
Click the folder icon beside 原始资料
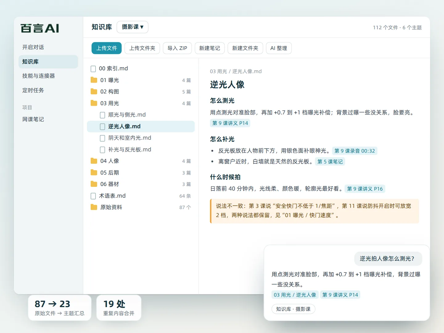94,207
